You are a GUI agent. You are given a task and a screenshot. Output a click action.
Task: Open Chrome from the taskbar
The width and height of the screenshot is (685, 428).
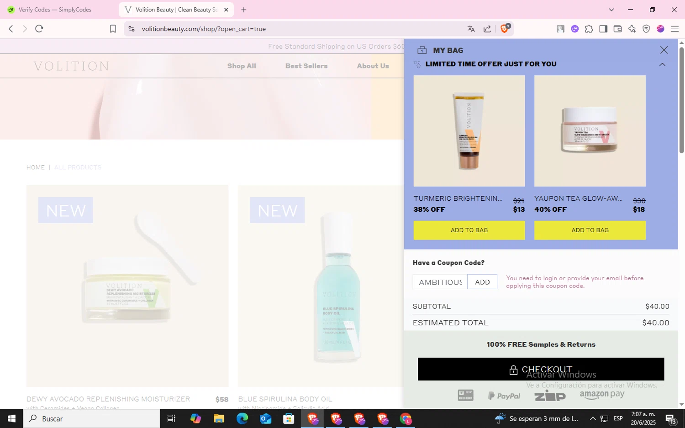pos(406,418)
